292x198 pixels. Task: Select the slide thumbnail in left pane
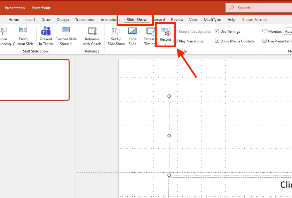point(34,80)
